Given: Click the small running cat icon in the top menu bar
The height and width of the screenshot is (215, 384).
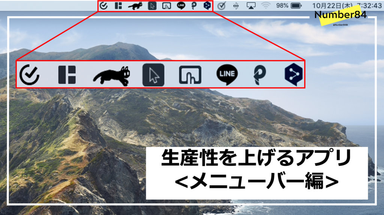Looking at the screenshot, I should [x=135, y=6].
